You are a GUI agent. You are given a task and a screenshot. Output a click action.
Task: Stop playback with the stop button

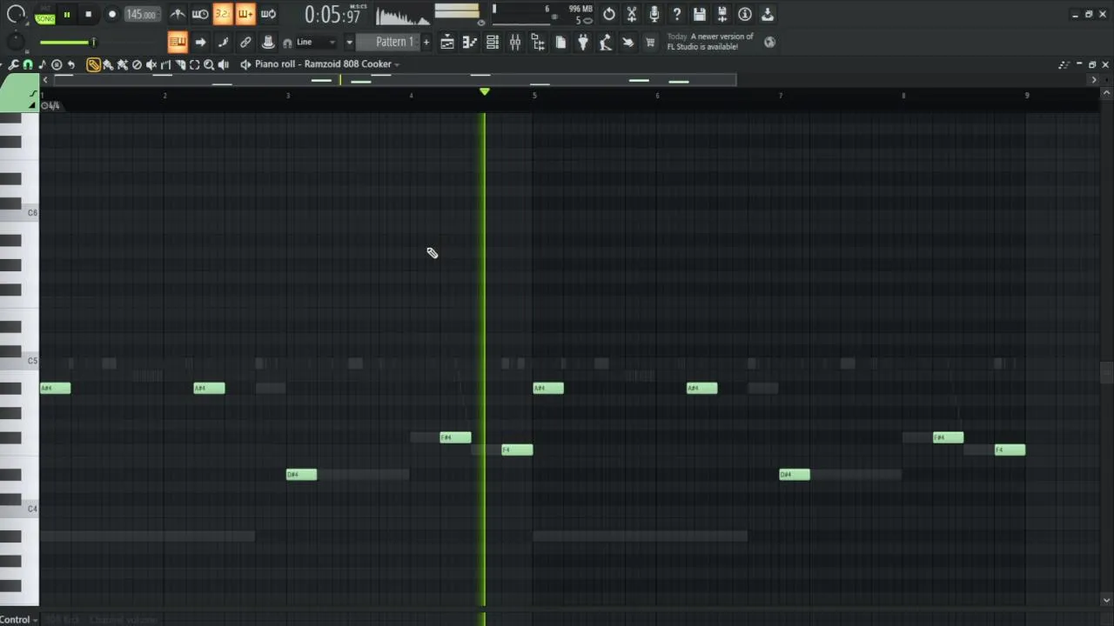(88, 15)
